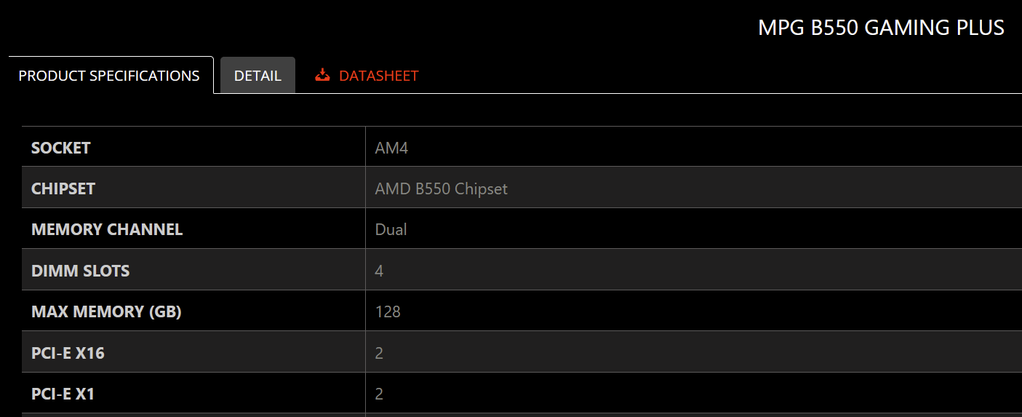Click the MPG B550 GAMING PLUS title

(881, 28)
